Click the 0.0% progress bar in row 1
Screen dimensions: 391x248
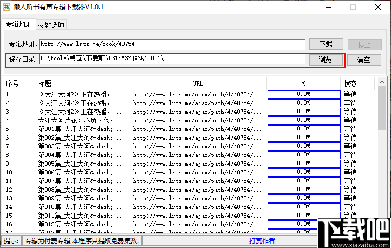[304, 94]
